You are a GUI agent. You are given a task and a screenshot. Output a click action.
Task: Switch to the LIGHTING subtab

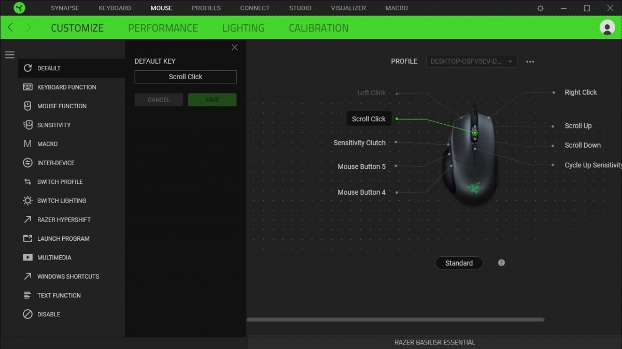(243, 28)
